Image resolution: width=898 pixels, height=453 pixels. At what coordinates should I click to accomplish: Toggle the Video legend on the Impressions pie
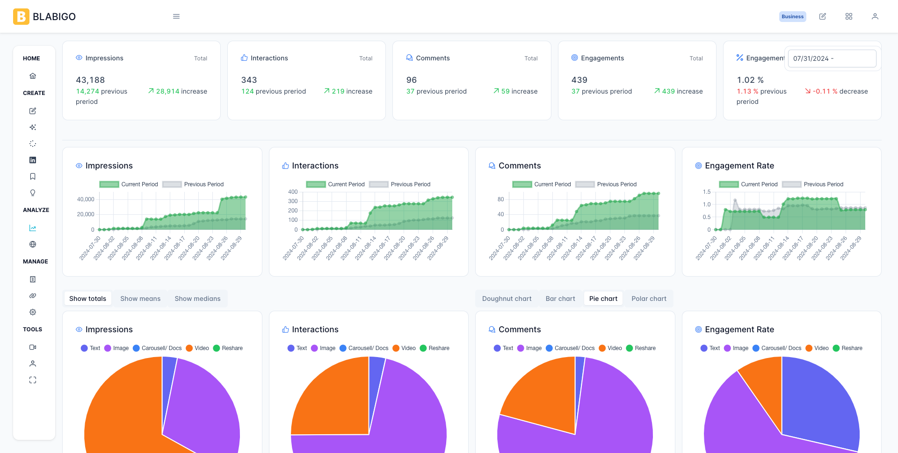[197, 348]
